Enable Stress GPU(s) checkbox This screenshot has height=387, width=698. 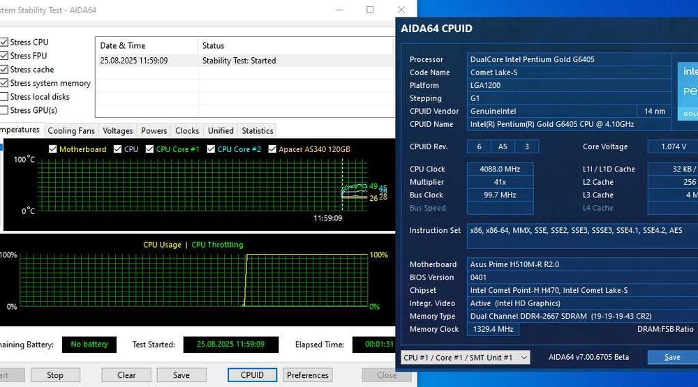[4, 110]
